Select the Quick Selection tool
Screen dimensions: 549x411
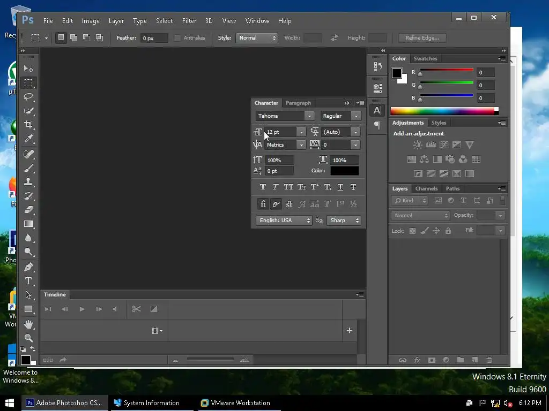click(x=28, y=111)
